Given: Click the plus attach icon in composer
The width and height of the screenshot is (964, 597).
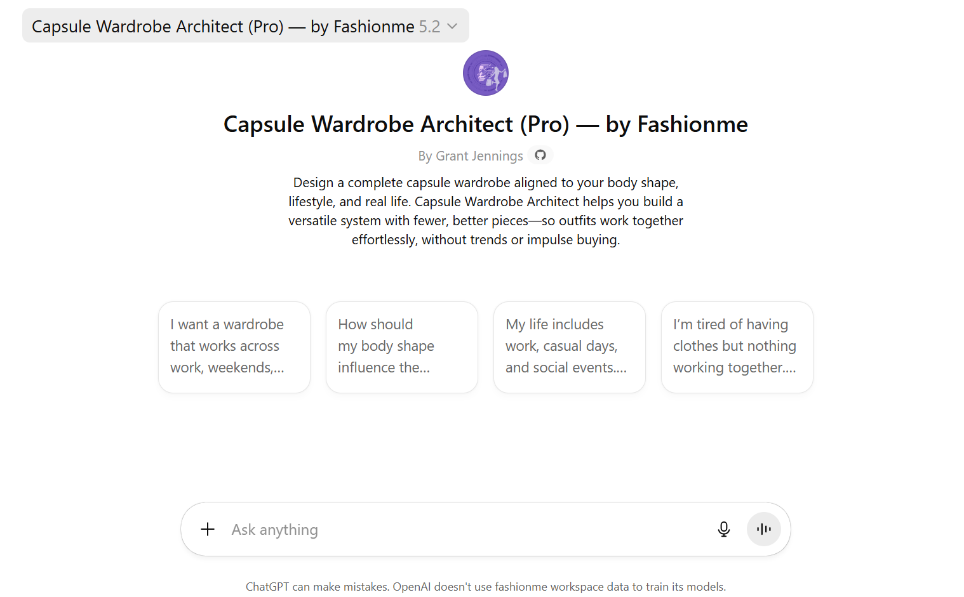Looking at the screenshot, I should click(x=208, y=529).
